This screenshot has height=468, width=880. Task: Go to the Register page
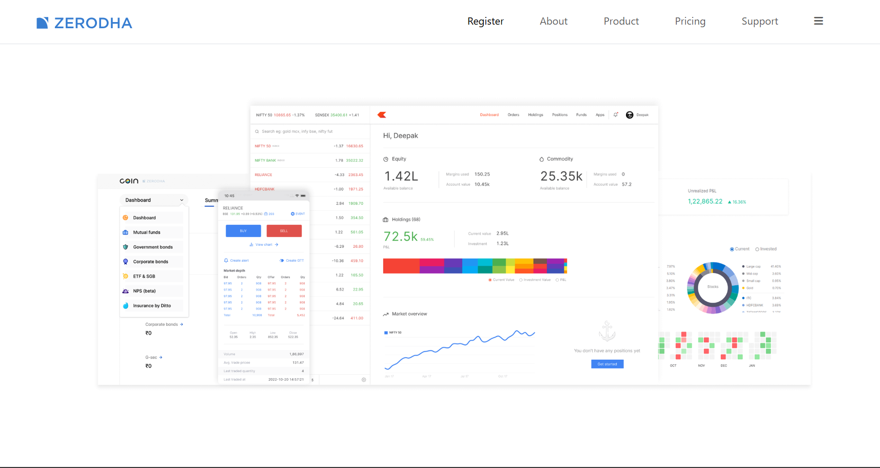485,21
